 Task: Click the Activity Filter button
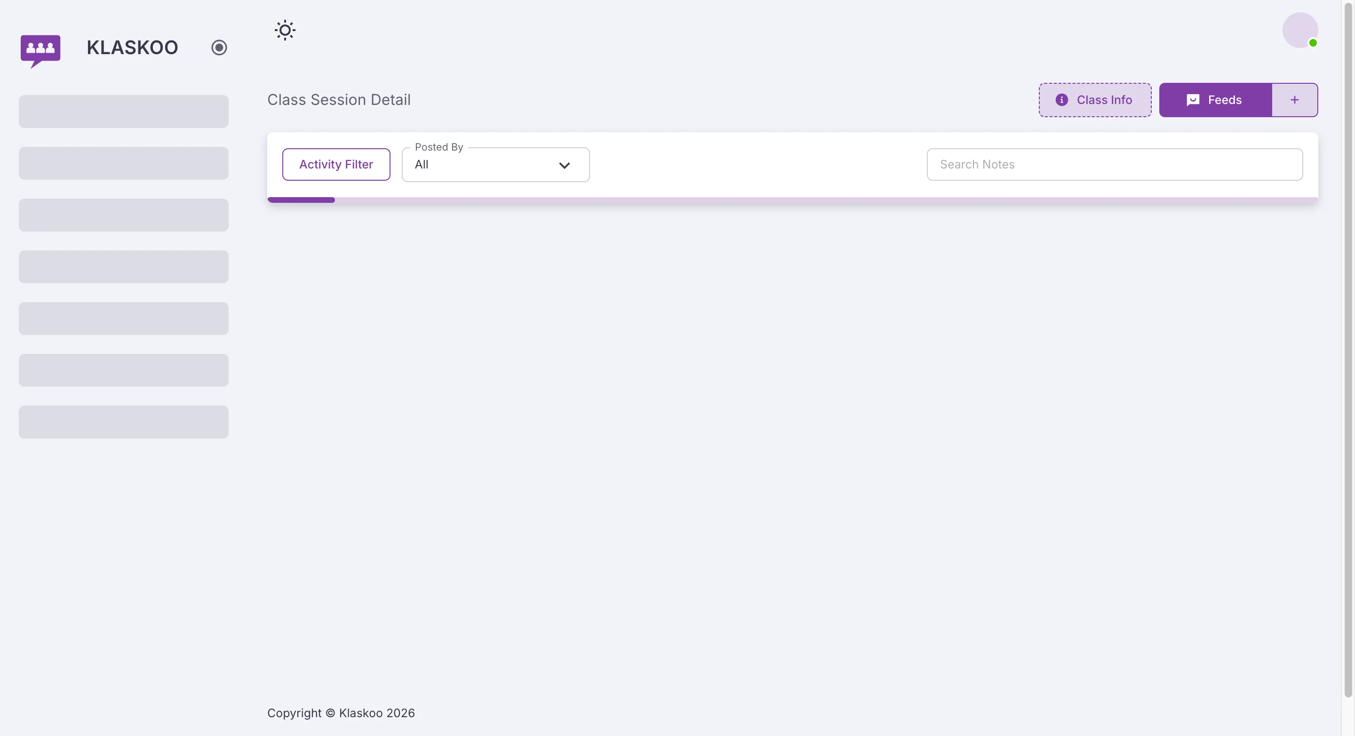pyautogui.click(x=336, y=164)
